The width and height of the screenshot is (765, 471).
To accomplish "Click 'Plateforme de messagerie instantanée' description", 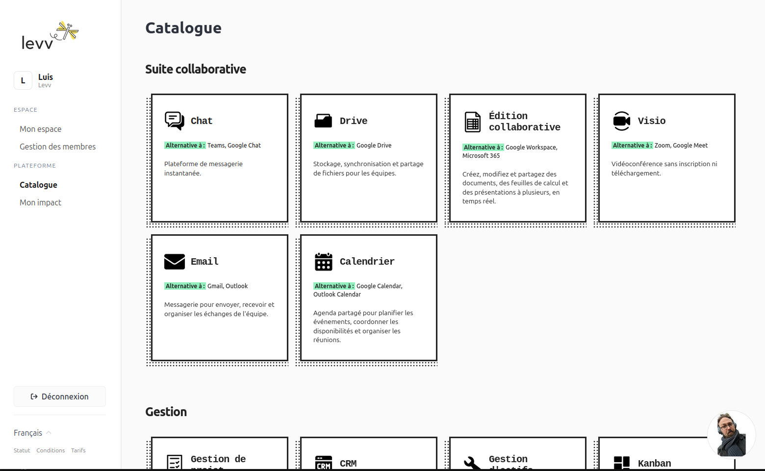I will click(204, 169).
